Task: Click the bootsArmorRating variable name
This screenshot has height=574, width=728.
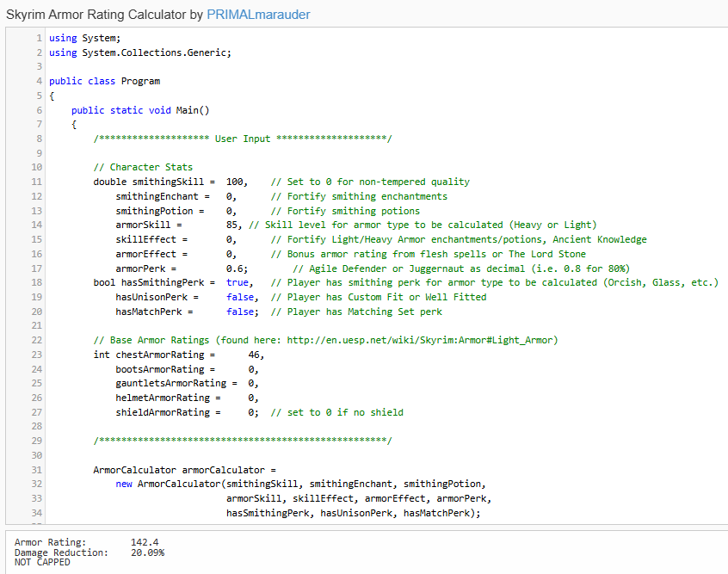Action: [x=160, y=369]
